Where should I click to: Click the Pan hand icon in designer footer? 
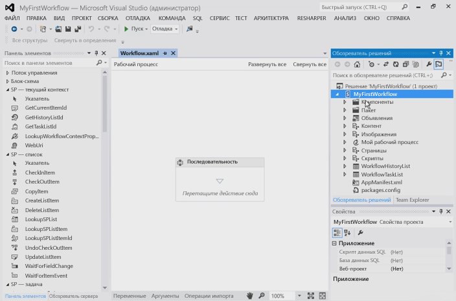coord(250,296)
